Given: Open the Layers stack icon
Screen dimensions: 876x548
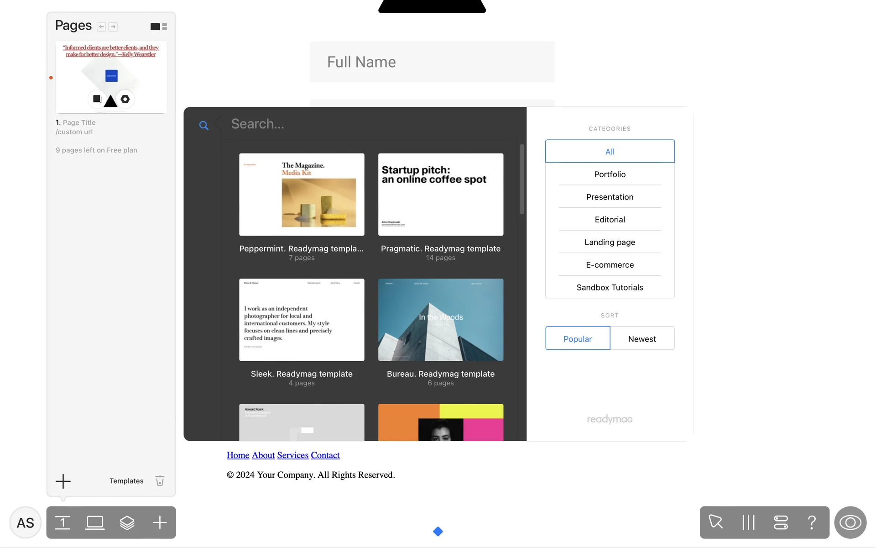Looking at the screenshot, I should coord(127,522).
